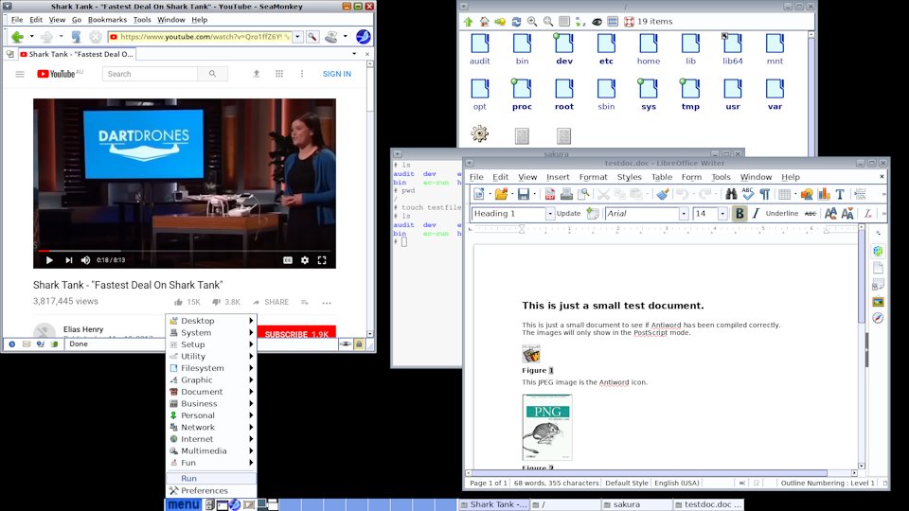Click the YouTube SIGN IN link

pos(337,74)
